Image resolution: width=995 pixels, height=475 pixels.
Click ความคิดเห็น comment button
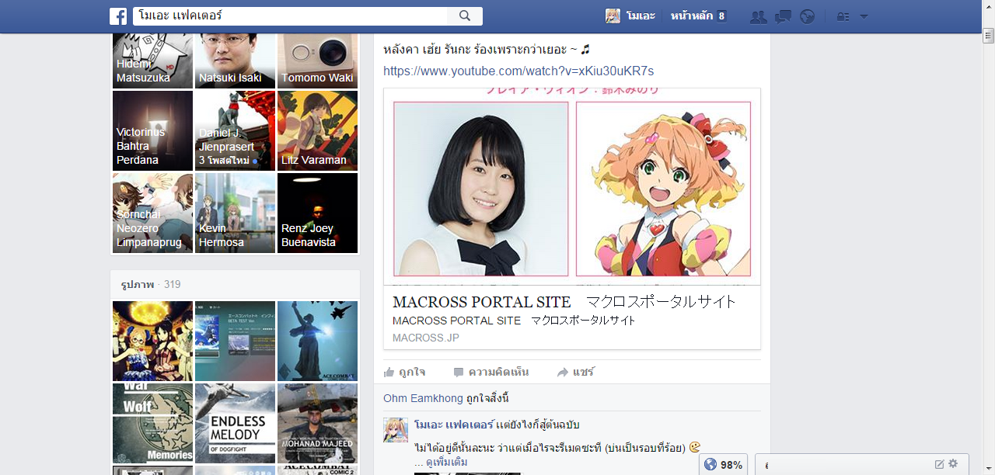coord(491,373)
